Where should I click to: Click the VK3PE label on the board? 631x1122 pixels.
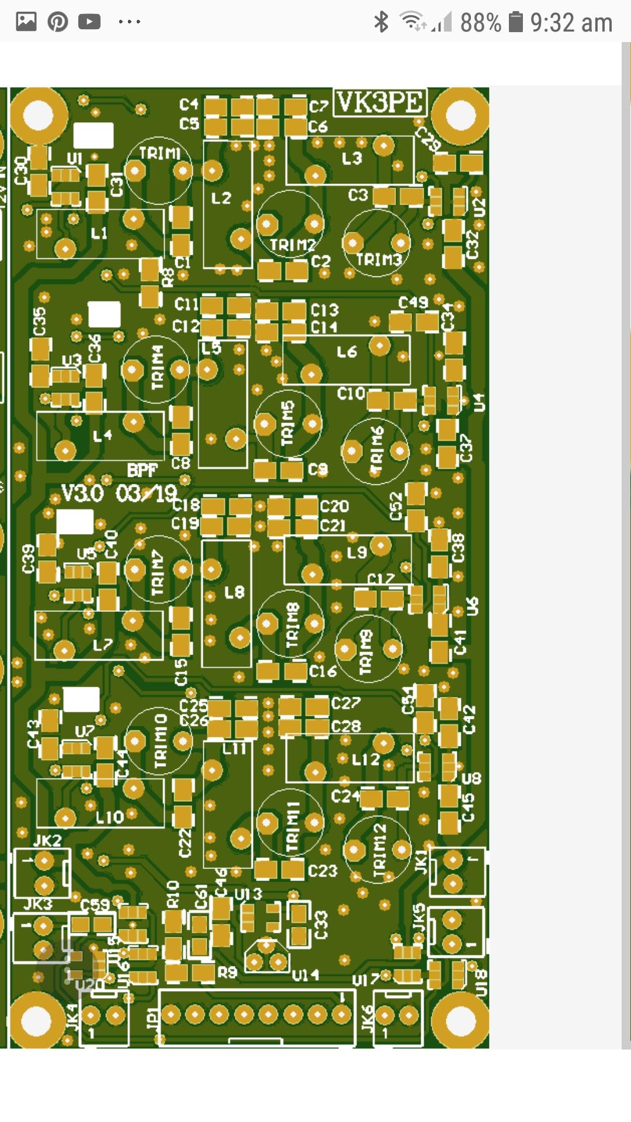tap(380, 103)
